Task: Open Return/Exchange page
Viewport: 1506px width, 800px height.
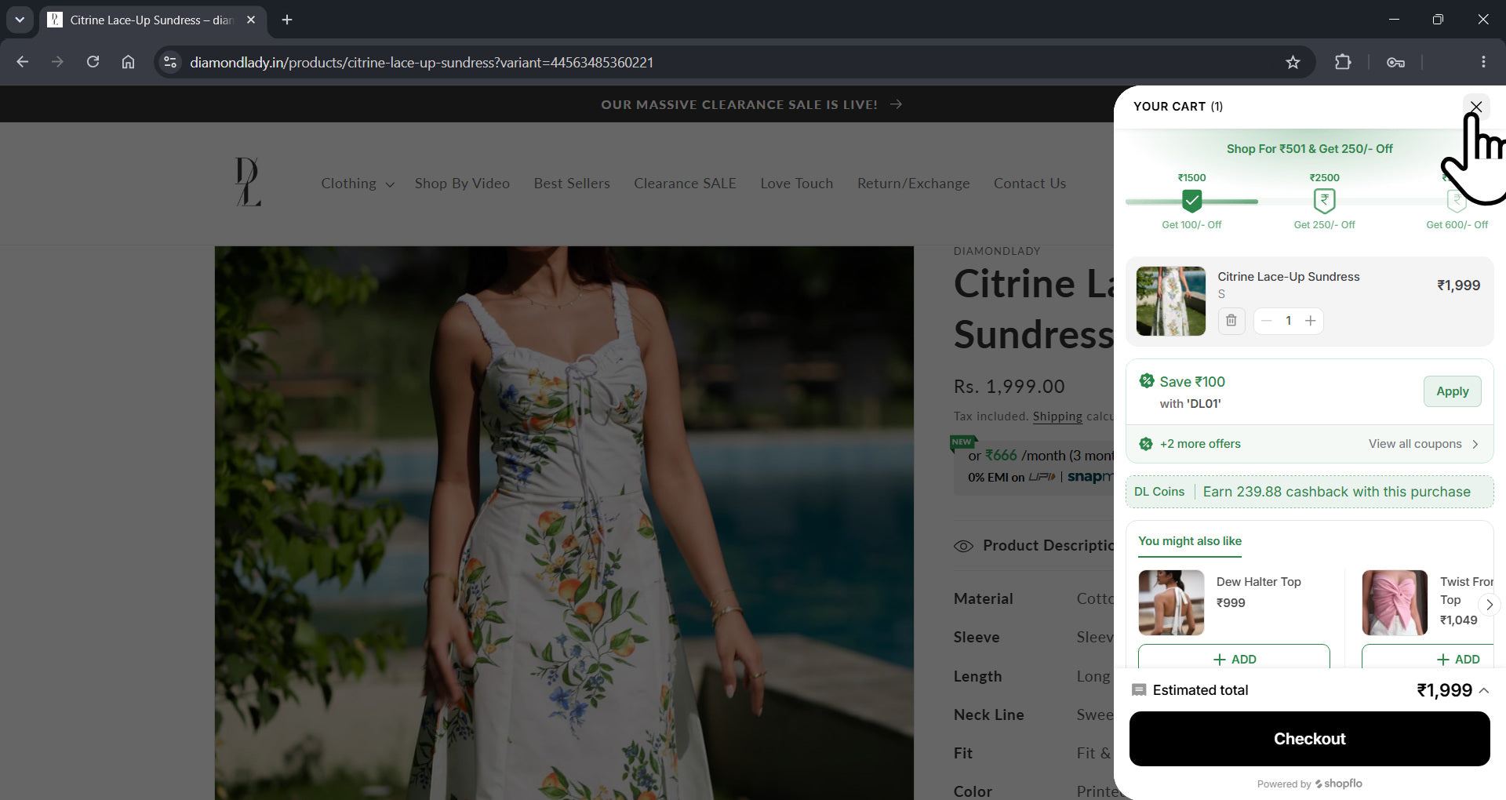Action: point(913,184)
